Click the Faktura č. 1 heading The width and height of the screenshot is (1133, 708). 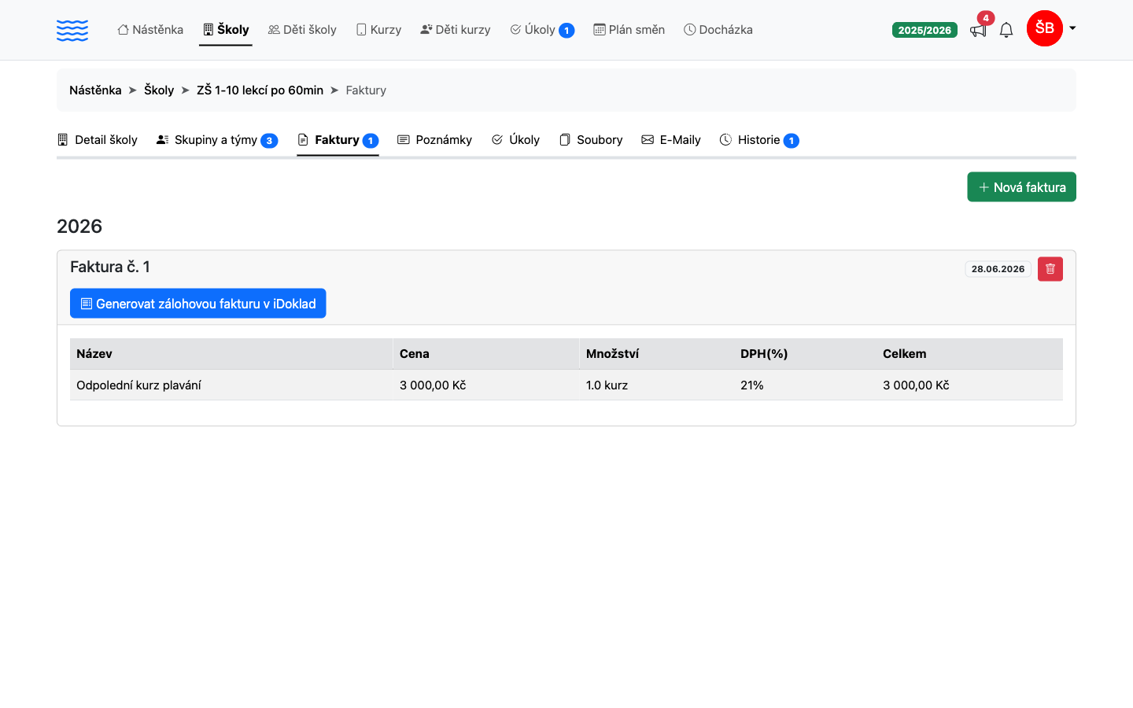110,267
